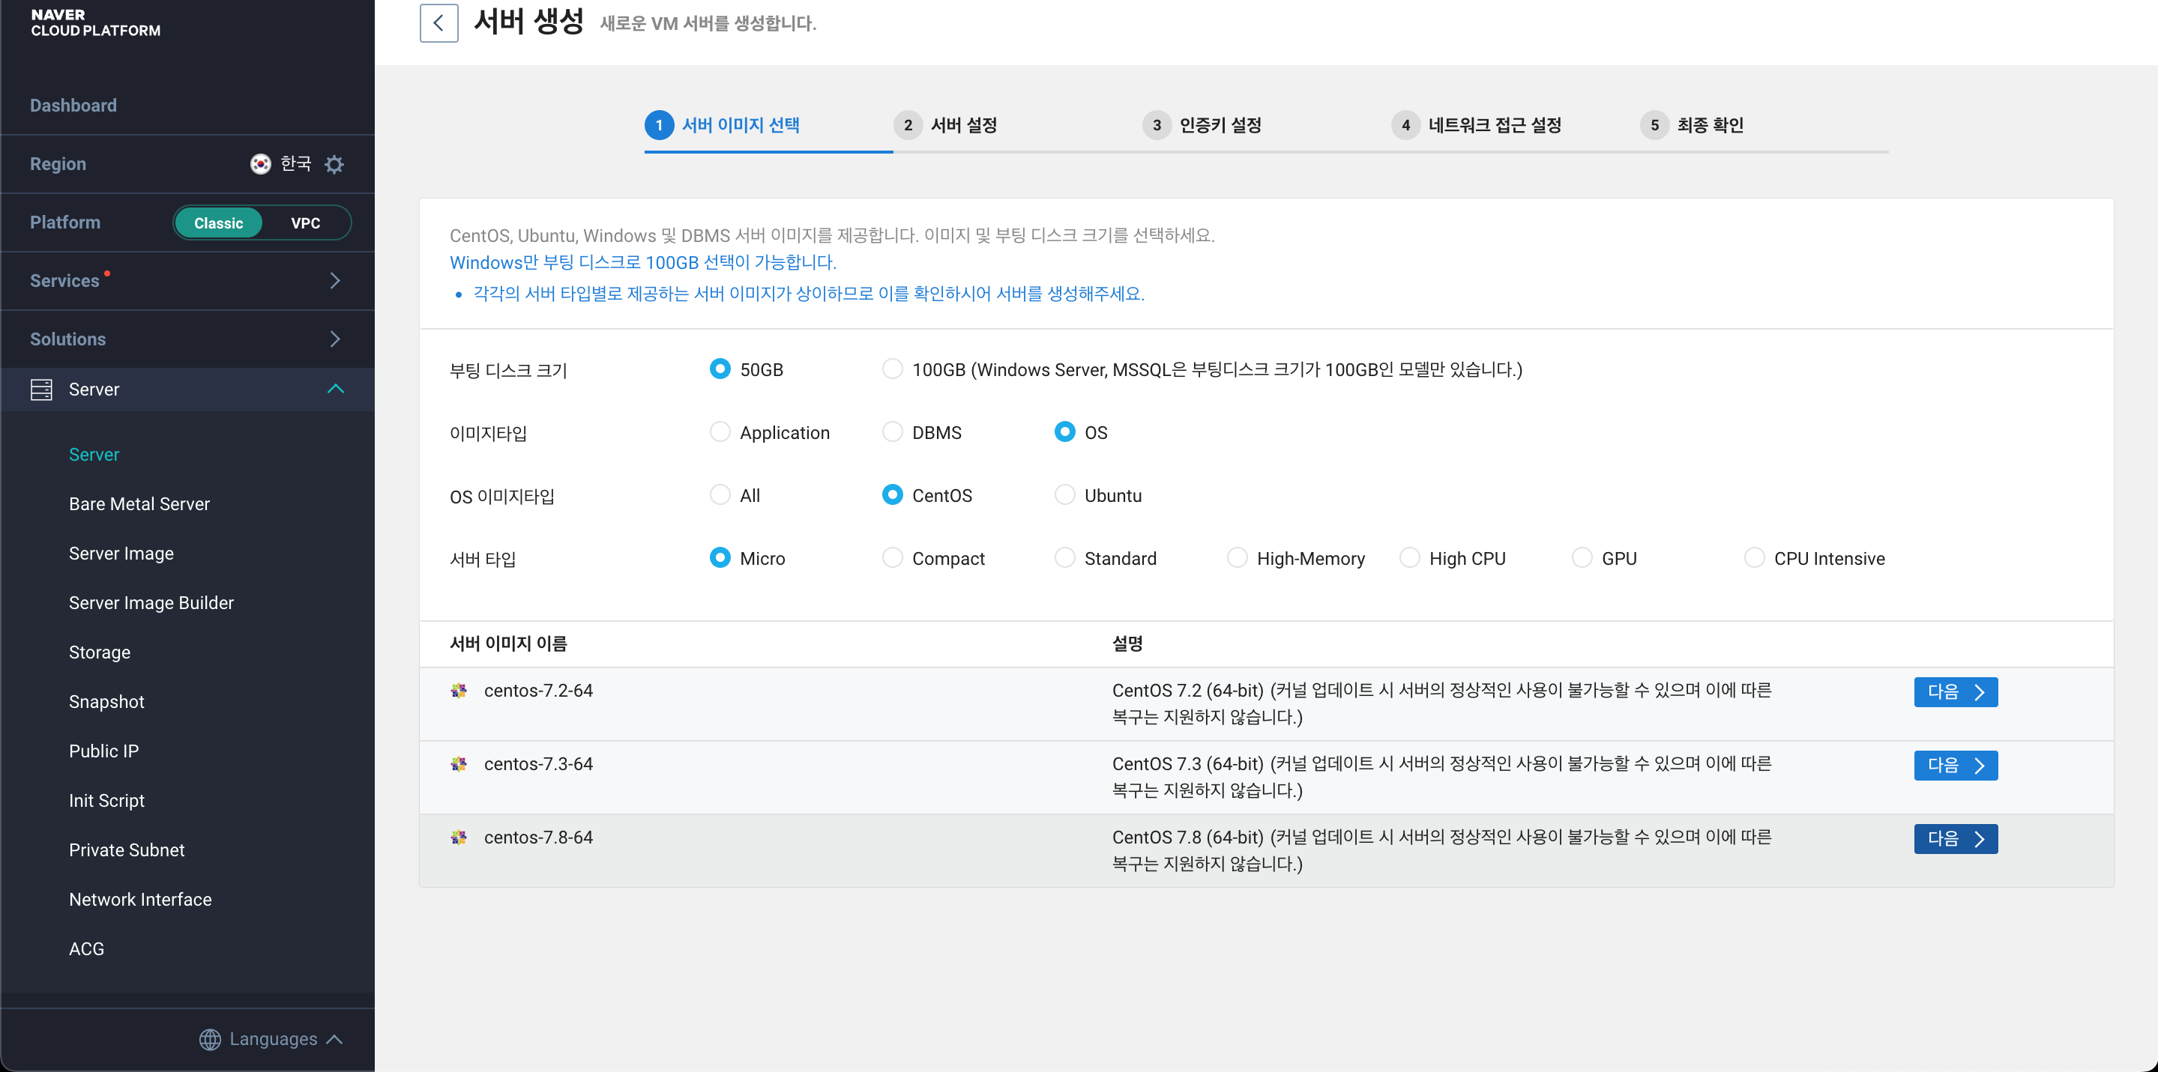Open Region settings gear icon

(334, 164)
